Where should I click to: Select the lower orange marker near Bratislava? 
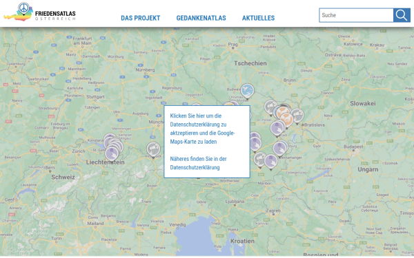pos(287,120)
